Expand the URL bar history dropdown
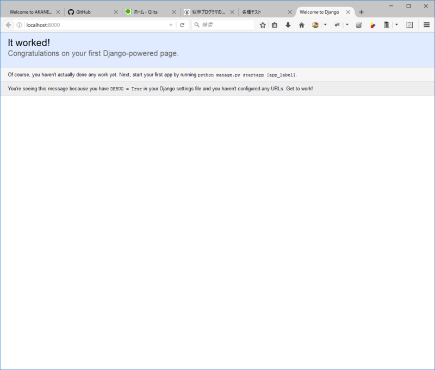 coord(171,25)
